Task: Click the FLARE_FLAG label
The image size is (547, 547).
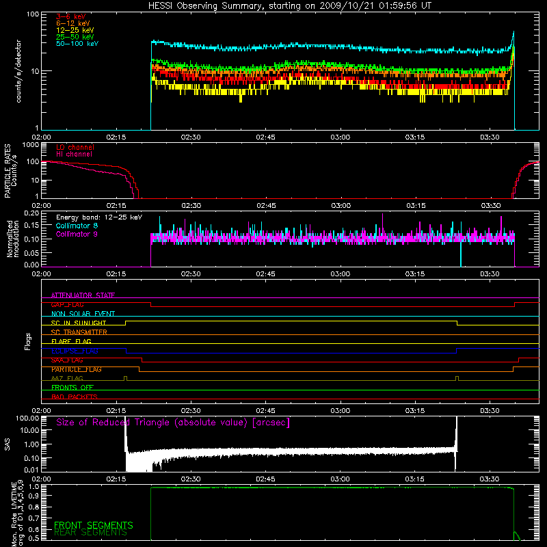Action: pos(71,341)
